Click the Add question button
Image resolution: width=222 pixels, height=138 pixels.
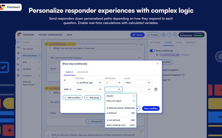coord(95,121)
